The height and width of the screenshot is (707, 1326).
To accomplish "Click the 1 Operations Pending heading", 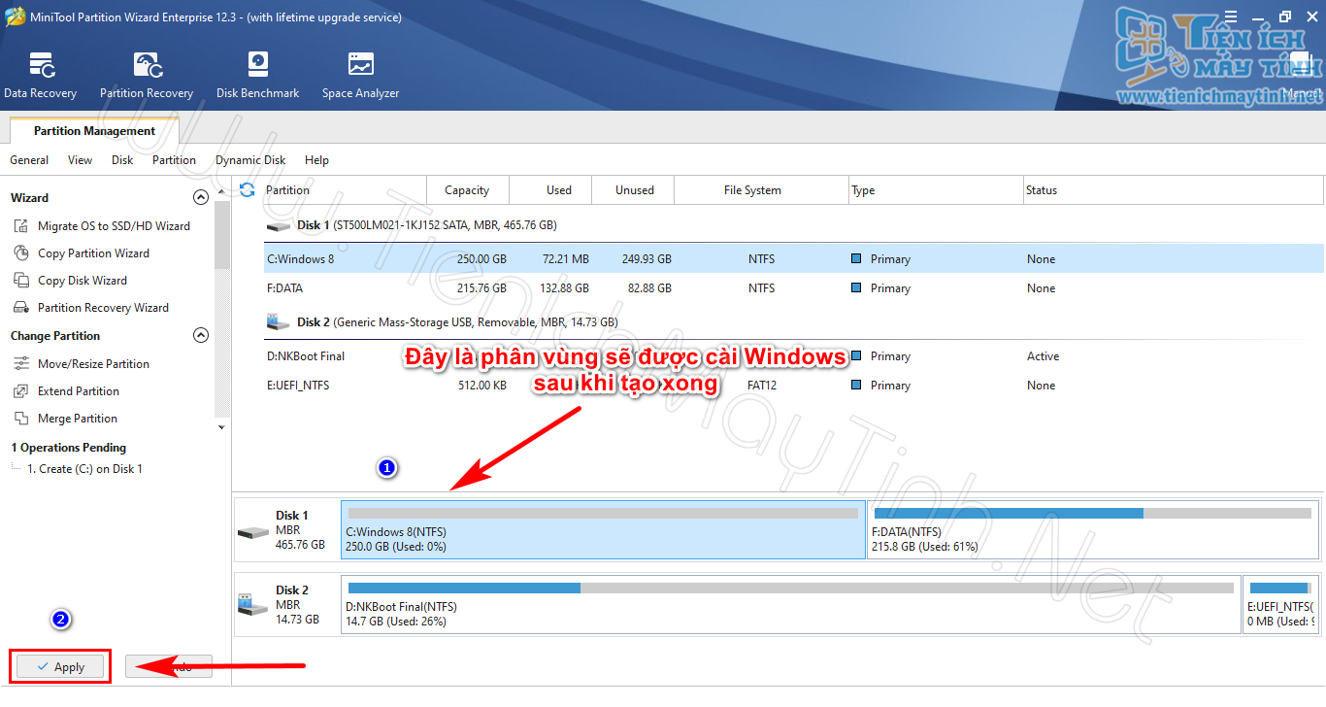I will pyautogui.click(x=68, y=448).
